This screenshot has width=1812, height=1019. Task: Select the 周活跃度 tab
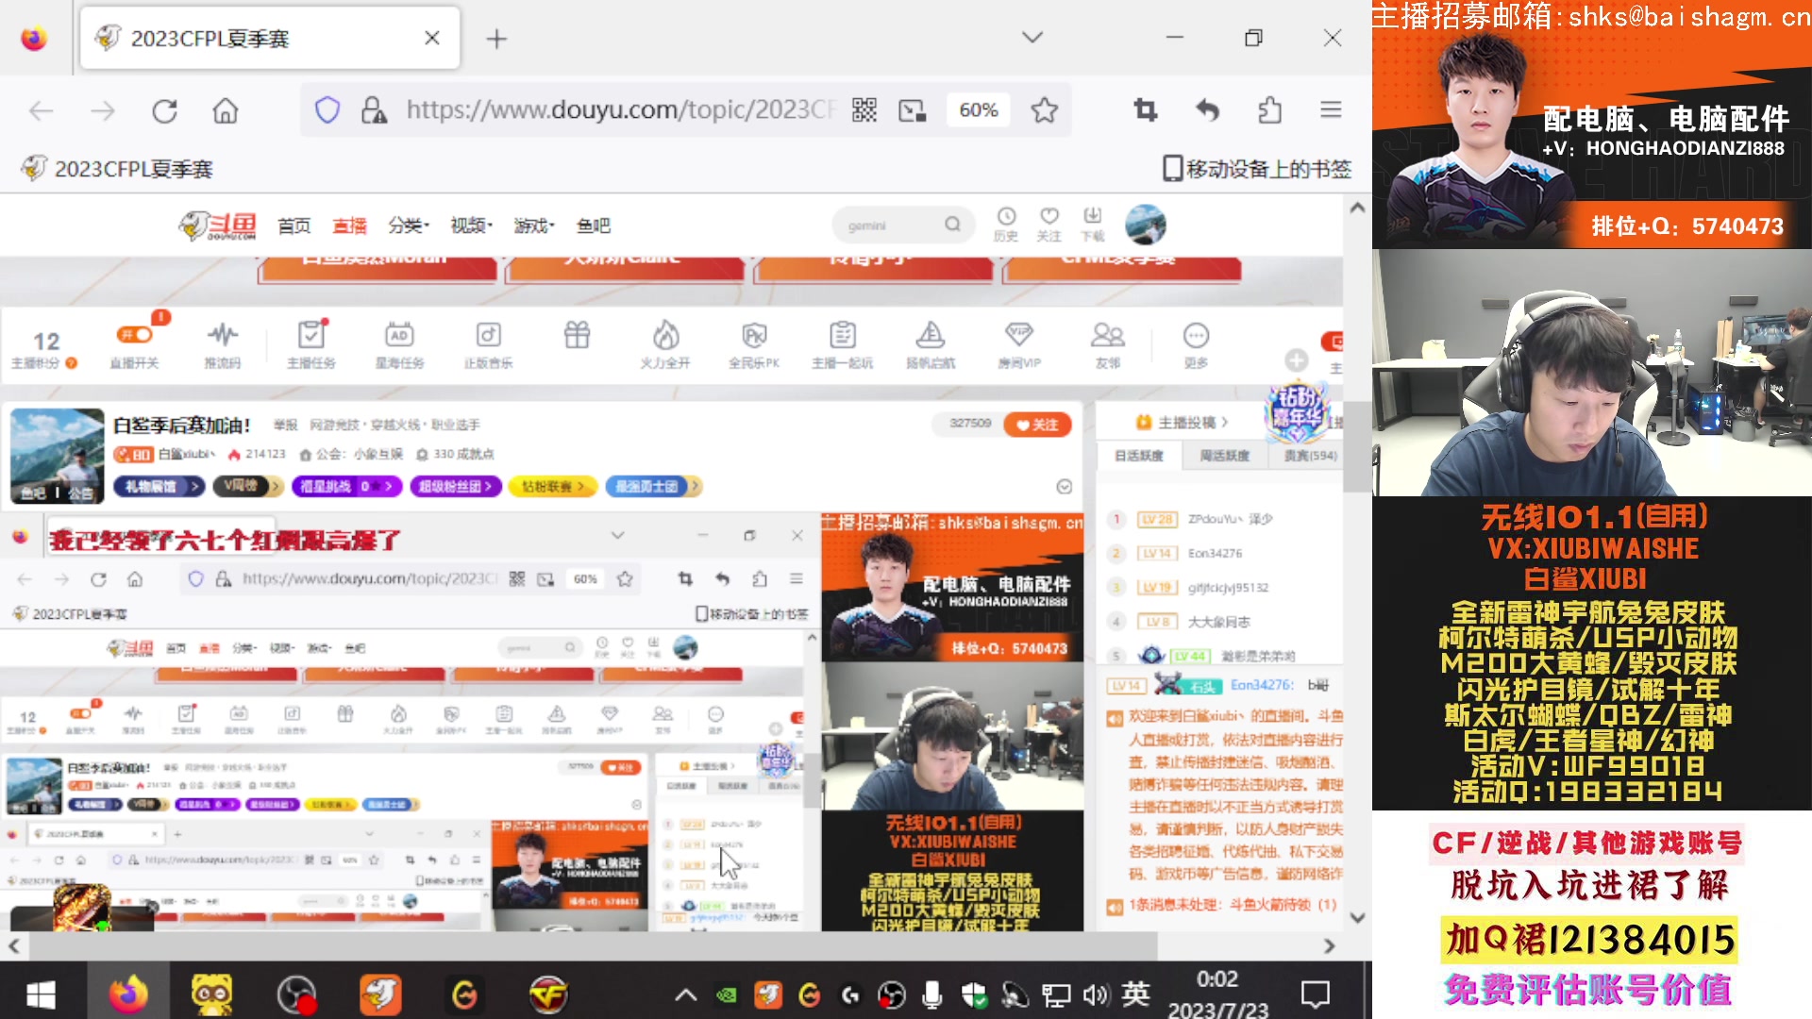coord(1225,456)
